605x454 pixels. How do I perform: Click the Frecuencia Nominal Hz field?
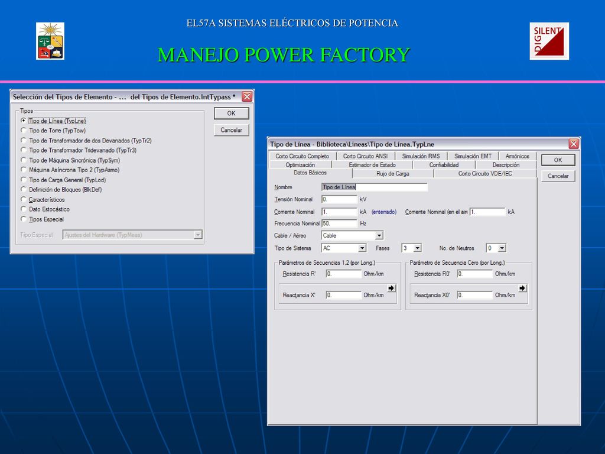pyautogui.click(x=339, y=223)
